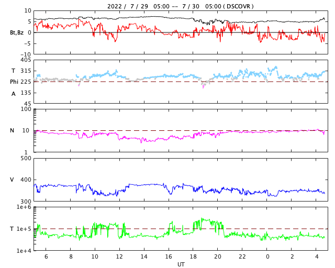Click the 1e+6 value on the temperature axis

pyautogui.click(x=24, y=208)
